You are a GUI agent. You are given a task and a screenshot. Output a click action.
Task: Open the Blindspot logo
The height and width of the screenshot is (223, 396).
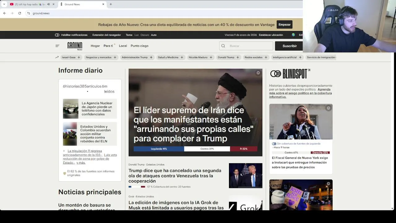290,74
